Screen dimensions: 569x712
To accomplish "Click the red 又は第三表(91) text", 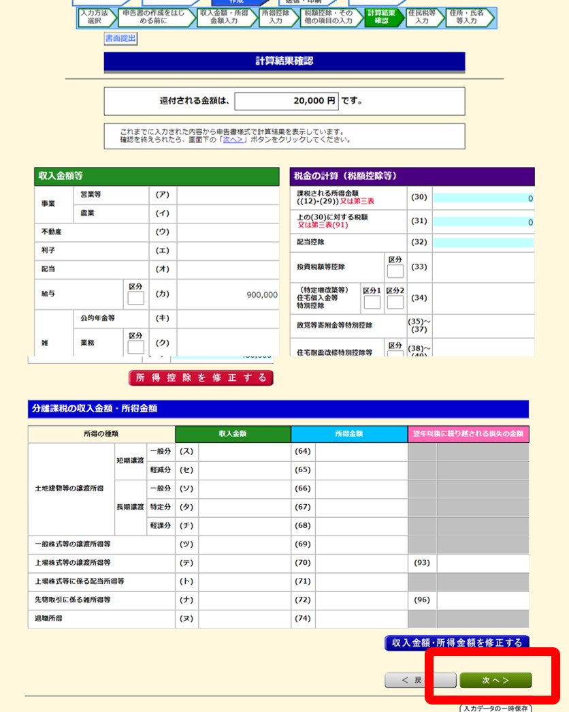I will [323, 225].
